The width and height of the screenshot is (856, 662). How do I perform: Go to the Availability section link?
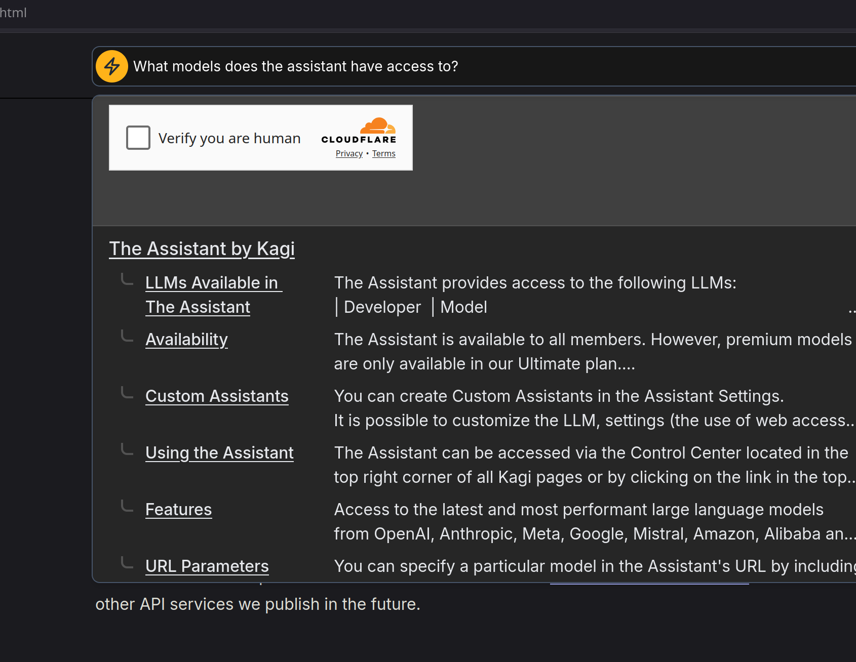pos(186,340)
